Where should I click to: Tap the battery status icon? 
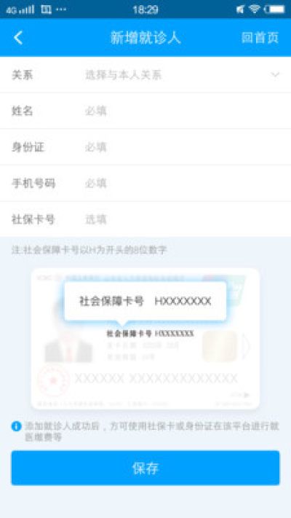point(274,9)
